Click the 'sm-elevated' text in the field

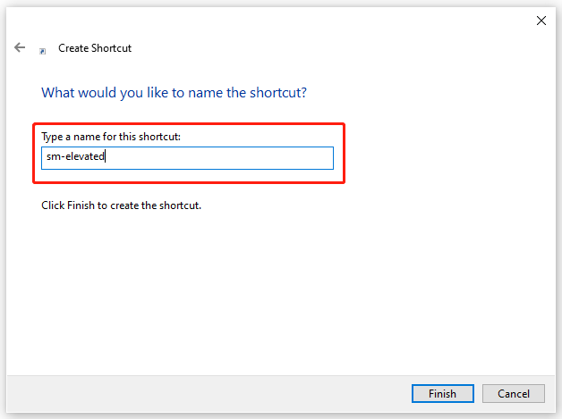(x=75, y=156)
